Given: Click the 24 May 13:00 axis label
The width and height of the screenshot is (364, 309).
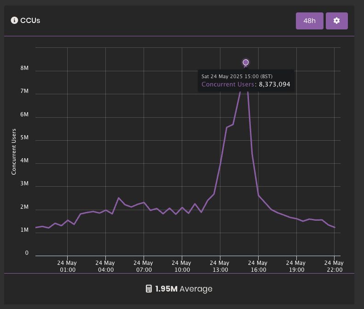Looking at the screenshot, I should coord(220,266).
